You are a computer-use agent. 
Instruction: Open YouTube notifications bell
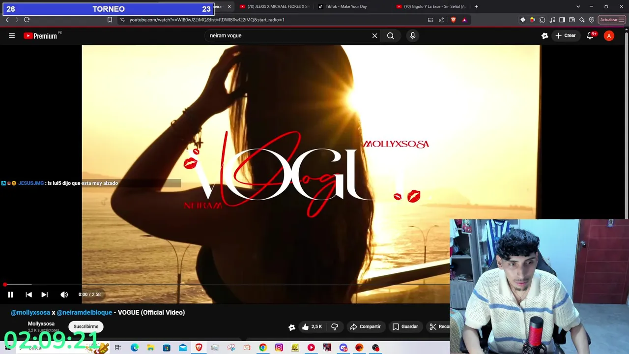click(x=591, y=35)
